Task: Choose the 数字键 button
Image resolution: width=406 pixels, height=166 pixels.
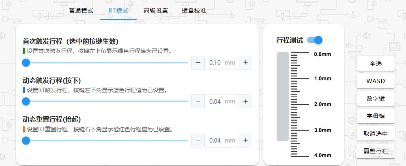Action: pyautogui.click(x=375, y=99)
